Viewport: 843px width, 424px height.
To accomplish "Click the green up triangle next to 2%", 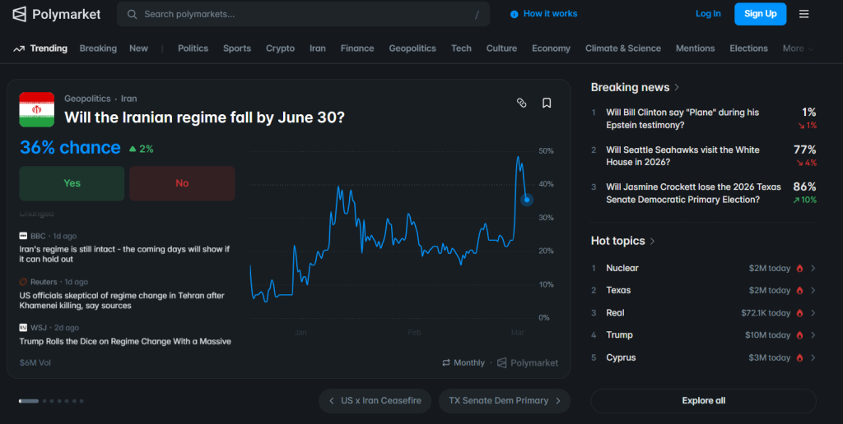I will coord(133,150).
